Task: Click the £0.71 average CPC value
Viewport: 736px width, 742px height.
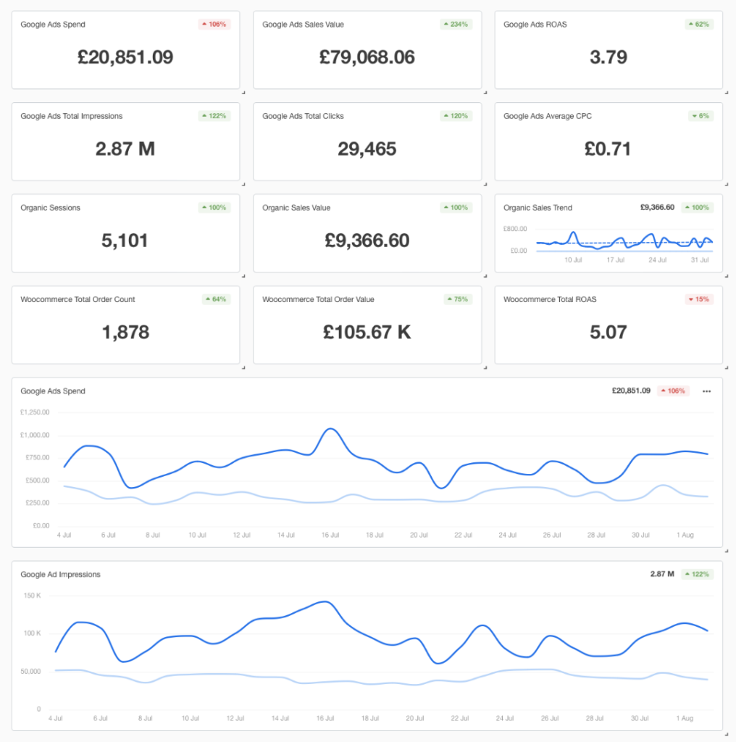Action: [x=608, y=149]
